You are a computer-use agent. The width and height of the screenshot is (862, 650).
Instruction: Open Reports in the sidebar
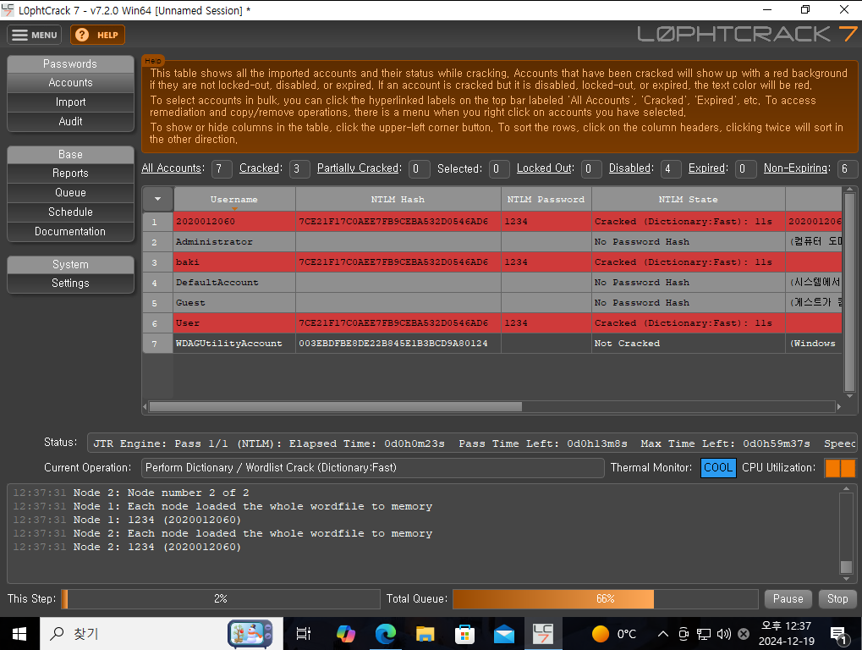[x=70, y=174]
